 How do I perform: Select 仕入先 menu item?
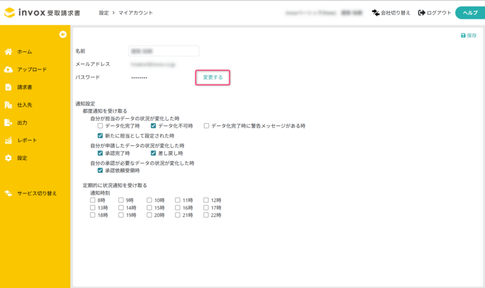click(24, 105)
